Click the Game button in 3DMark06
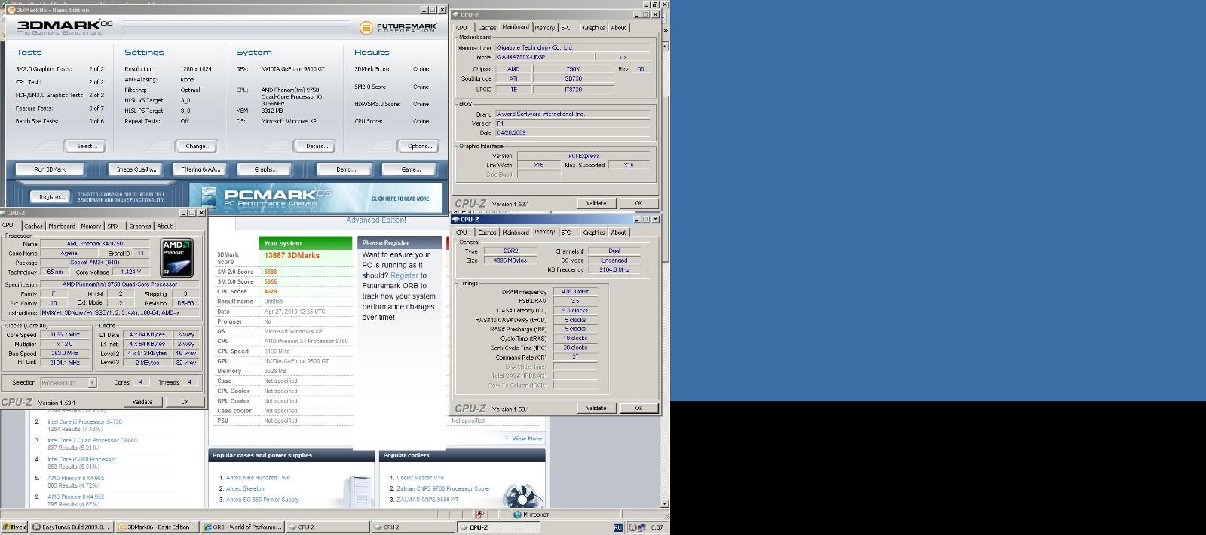The image size is (1206, 535). tap(411, 169)
